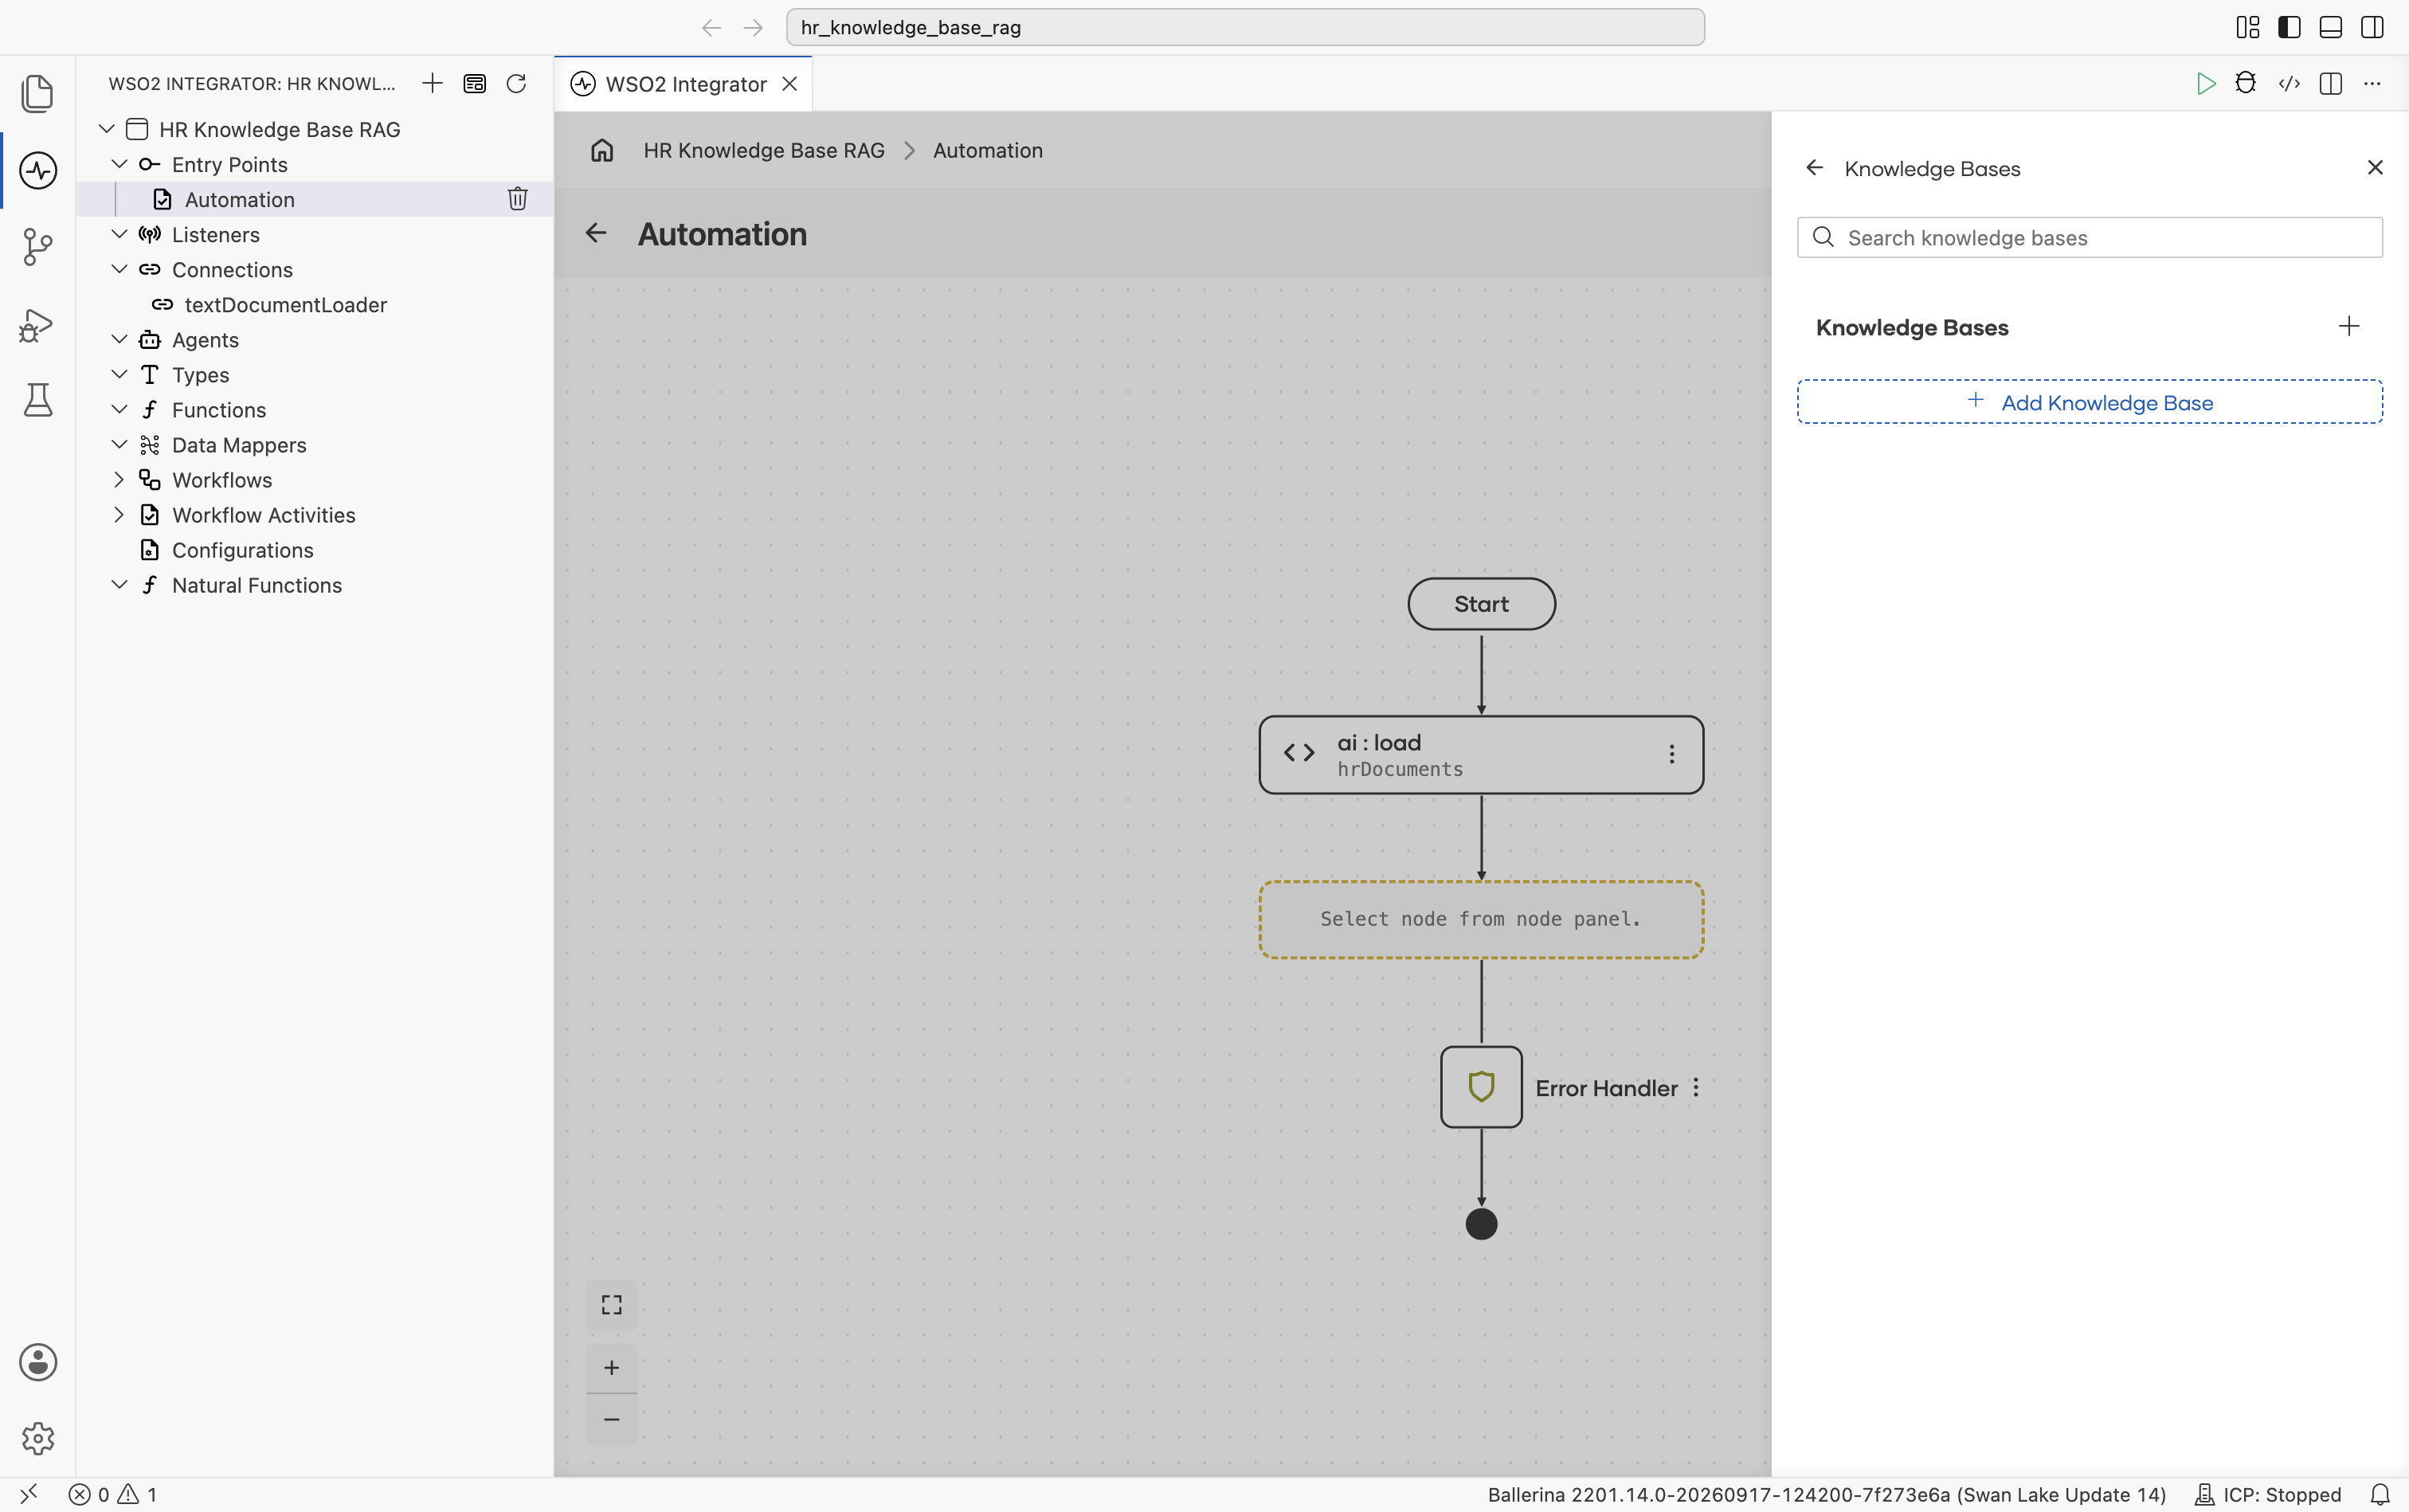
Task: Open Source Control view
Action: click(x=37, y=247)
